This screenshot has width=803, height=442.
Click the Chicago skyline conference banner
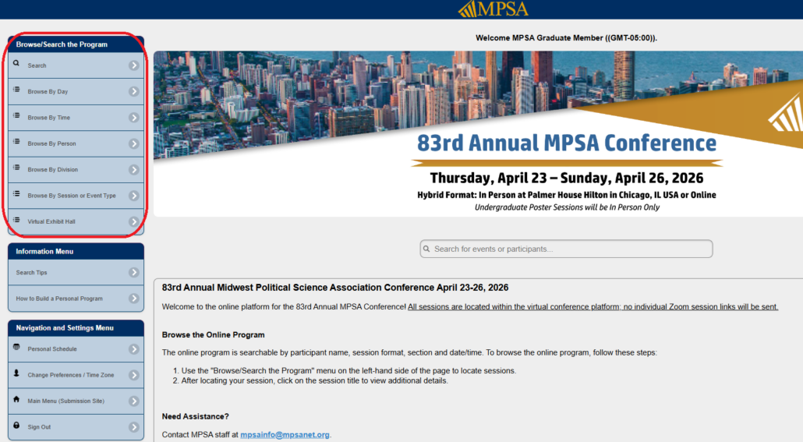click(477, 133)
